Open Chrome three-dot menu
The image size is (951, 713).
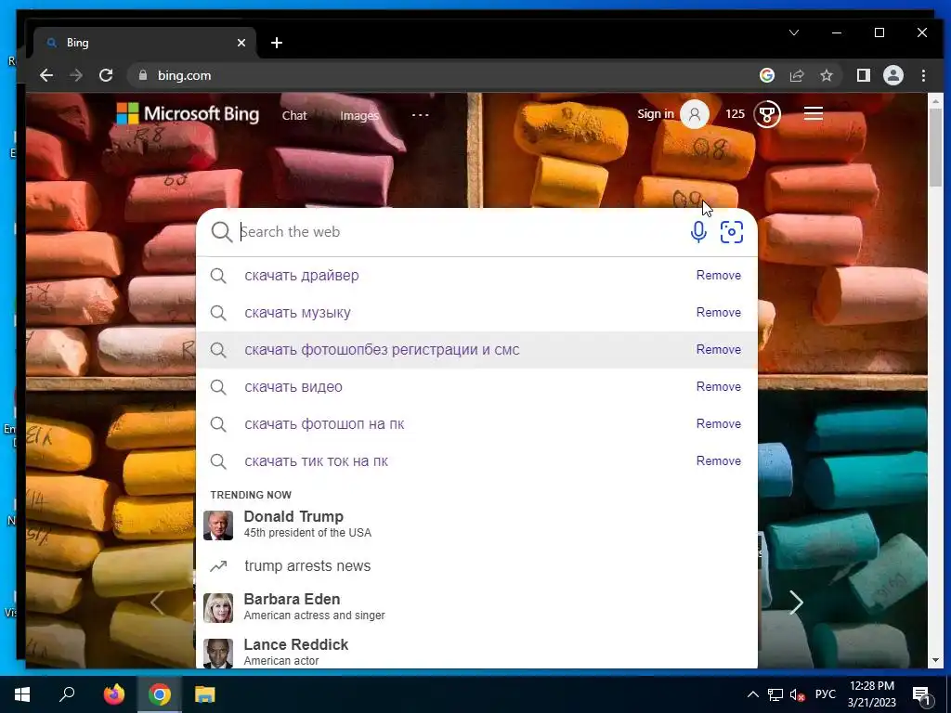tap(923, 75)
